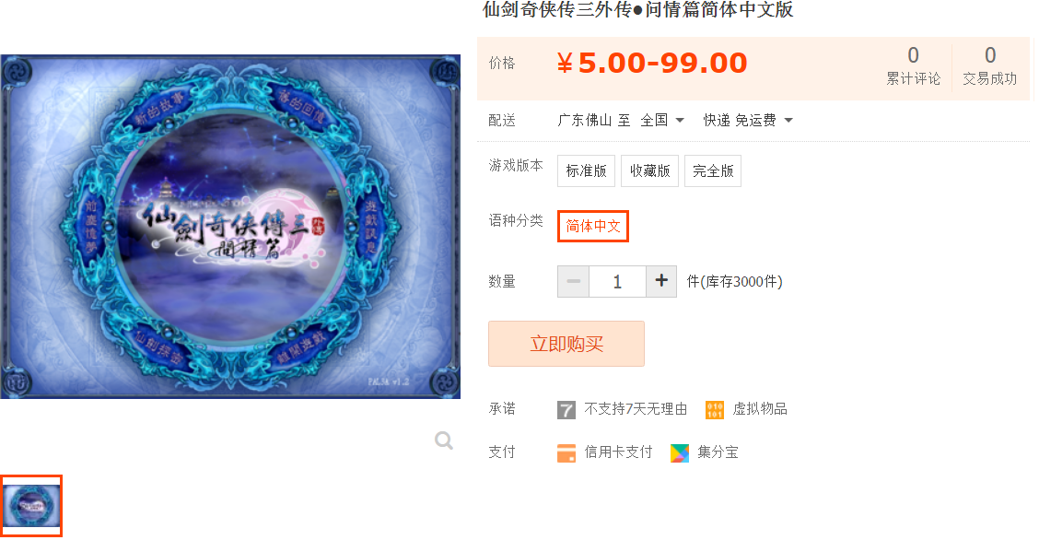Select the small product thumbnail image

pos(31,506)
